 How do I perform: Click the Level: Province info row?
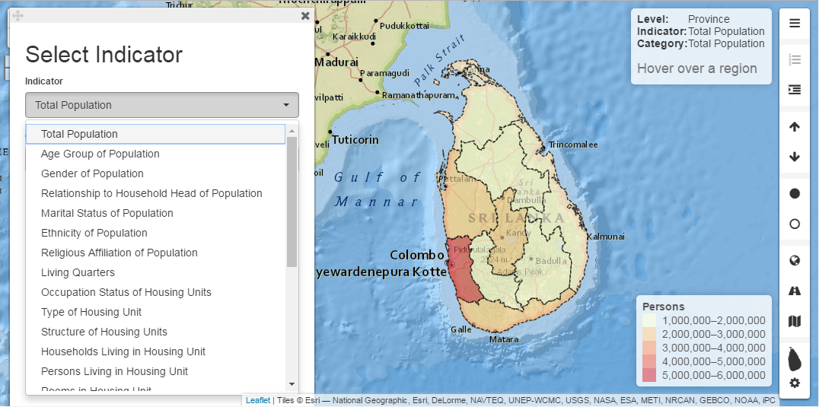(x=684, y=19)
